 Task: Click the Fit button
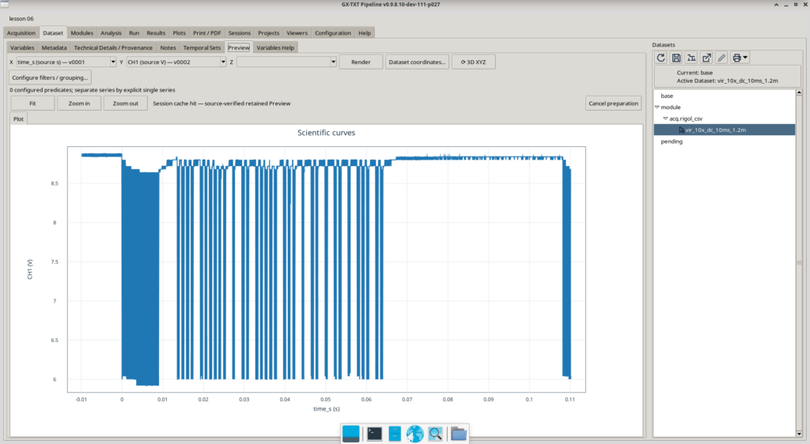(x=32, y=103)
